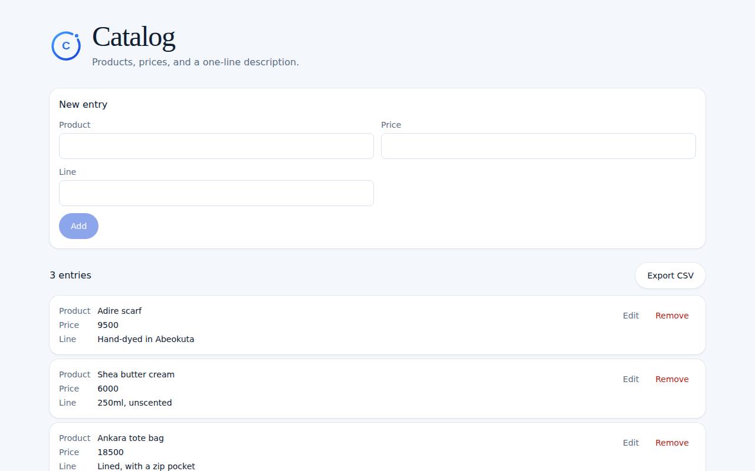The height and width of the screenshot is (471, 755).
Task: Click the Catalog logo icon
Action: pos(66,46)
